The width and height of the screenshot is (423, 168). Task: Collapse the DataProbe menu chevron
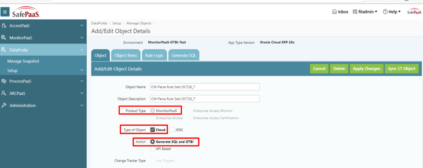[x=82, y=50]
